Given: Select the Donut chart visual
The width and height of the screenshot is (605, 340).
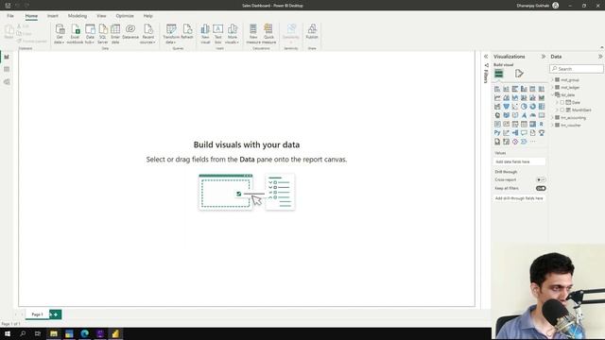Looking at the screenshot, I should coord(533,107).
